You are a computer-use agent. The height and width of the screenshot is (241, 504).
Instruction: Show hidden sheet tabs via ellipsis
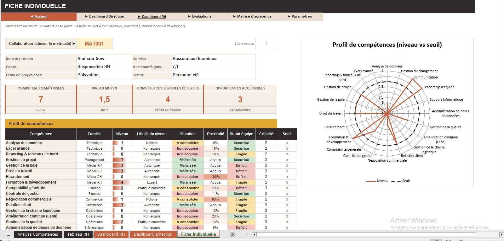point(9,234)
